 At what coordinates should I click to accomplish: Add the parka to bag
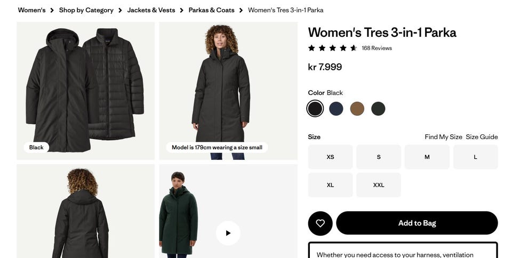coord(417,223)
